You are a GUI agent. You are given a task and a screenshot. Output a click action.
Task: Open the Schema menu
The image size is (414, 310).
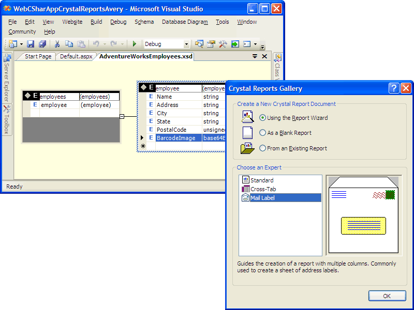144,22
